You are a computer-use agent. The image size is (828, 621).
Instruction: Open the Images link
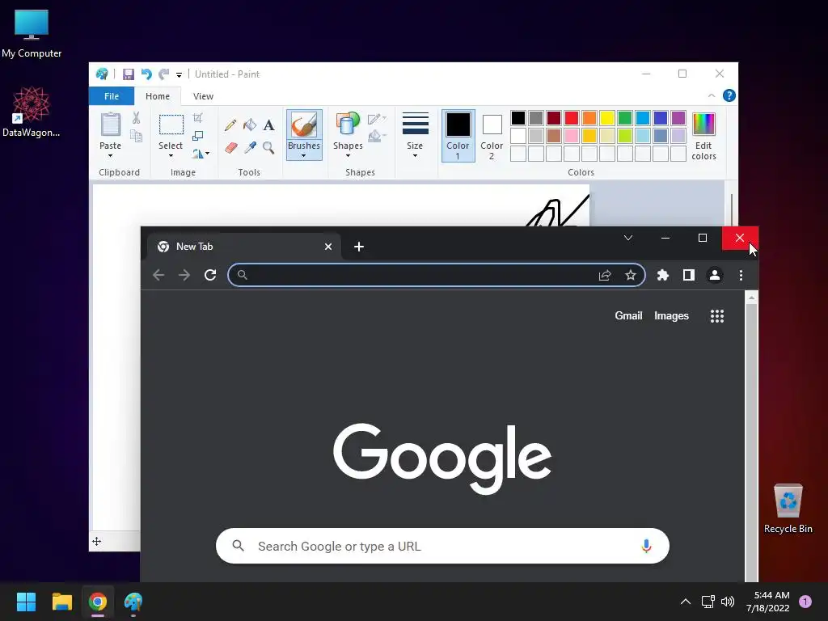coord(671,316)
